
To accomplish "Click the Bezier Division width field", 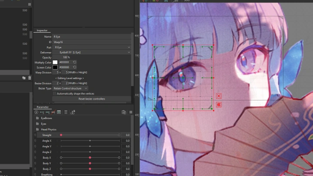I will coord(56,83).
